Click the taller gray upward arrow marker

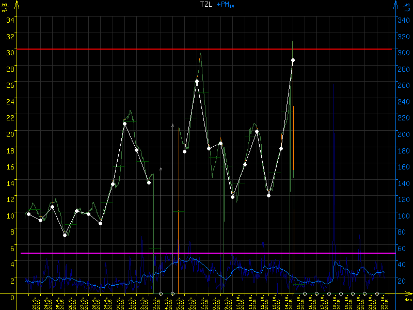pos(172,126)
